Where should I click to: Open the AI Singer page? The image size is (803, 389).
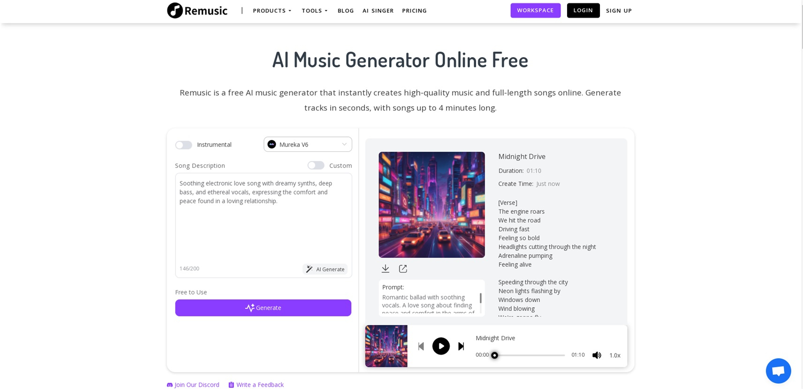coord(378,10)
